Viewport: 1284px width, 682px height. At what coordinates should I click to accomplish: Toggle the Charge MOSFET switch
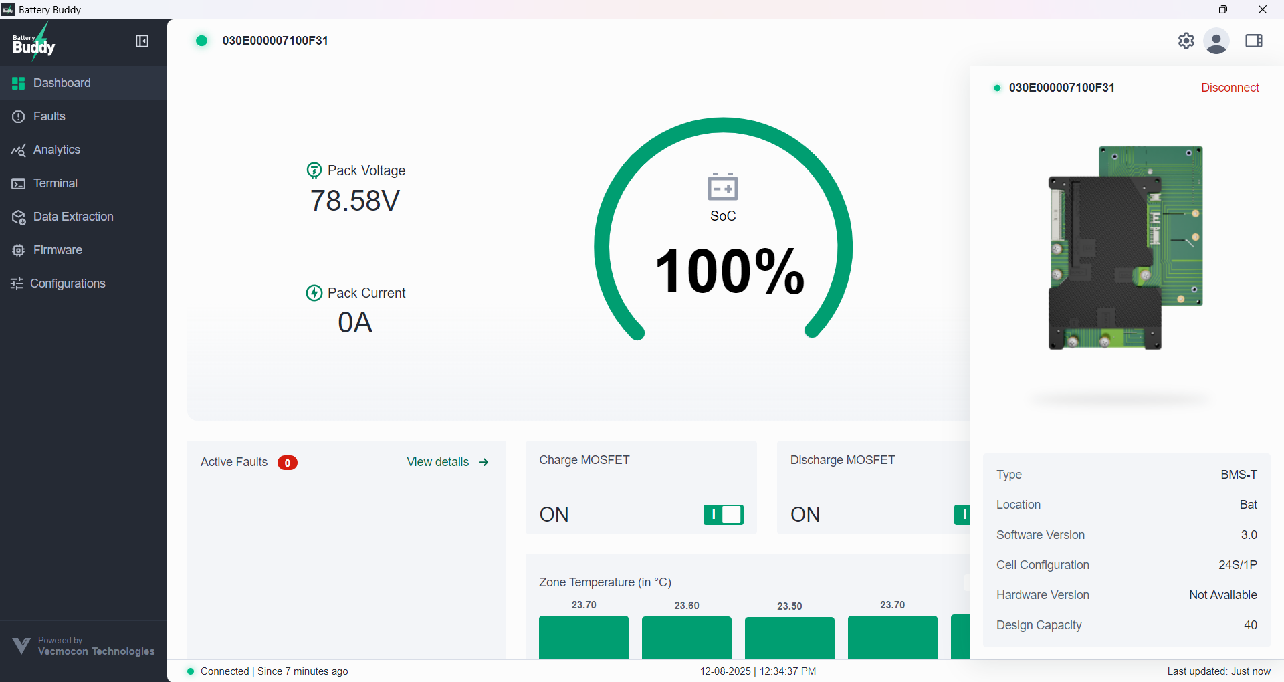(x=723, y=514)
